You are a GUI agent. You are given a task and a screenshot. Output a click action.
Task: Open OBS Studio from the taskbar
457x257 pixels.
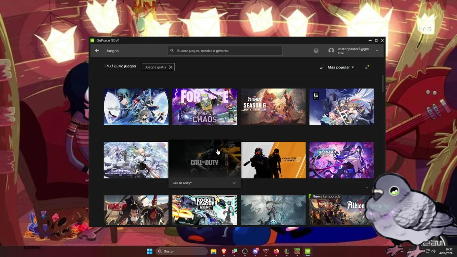click(x=245, y=251)
